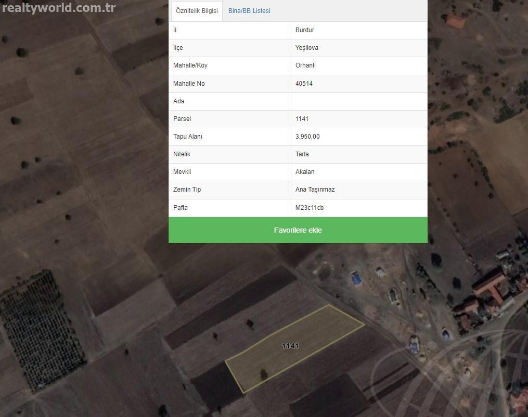Click the '40514' value

click(x=304, y=84)
